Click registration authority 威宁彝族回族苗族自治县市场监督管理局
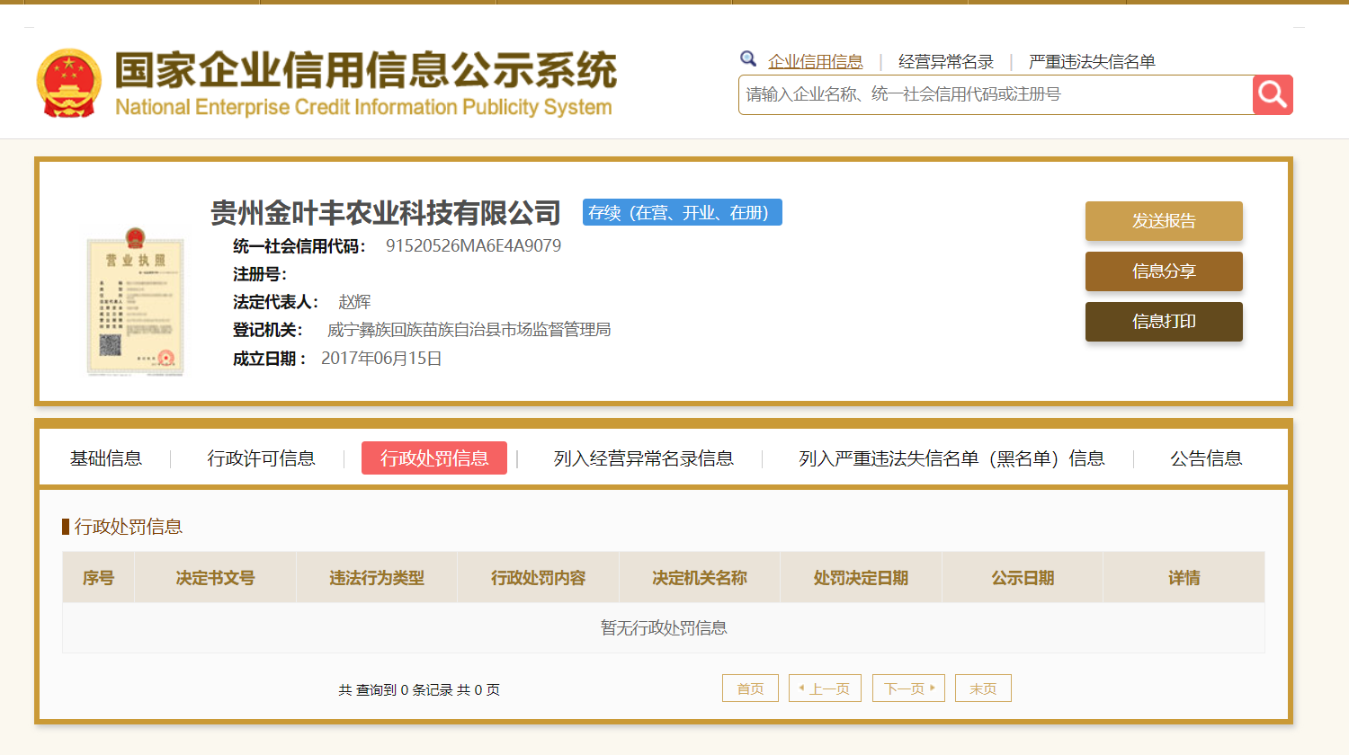This screenshot has width=1349, height=755. coord(469,330)
